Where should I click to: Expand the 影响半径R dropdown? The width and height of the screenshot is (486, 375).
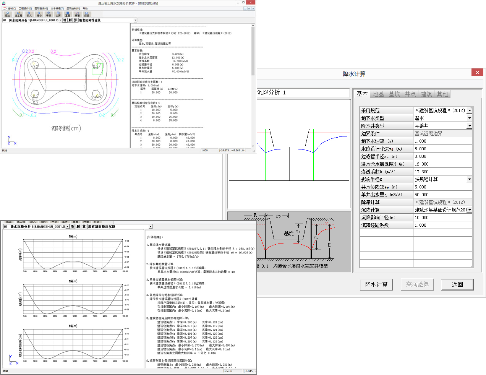pyautogui.click(x=470, y=179)
